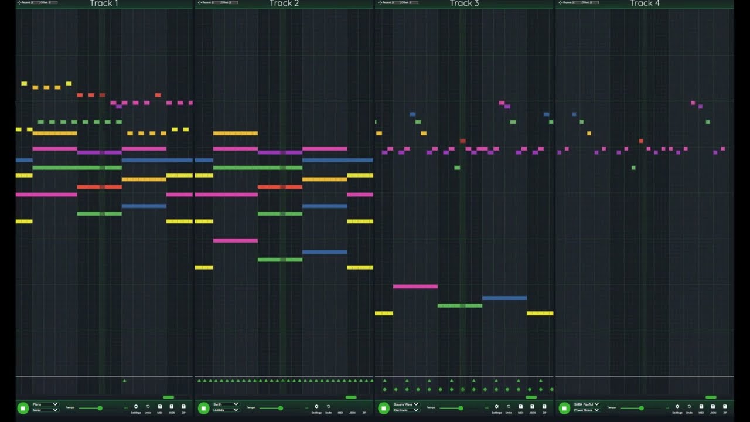Image resolution: width=750 pixels, height=422 pixels.
Task: Stop playback on Track 2
Action: (x=203, y=408)
